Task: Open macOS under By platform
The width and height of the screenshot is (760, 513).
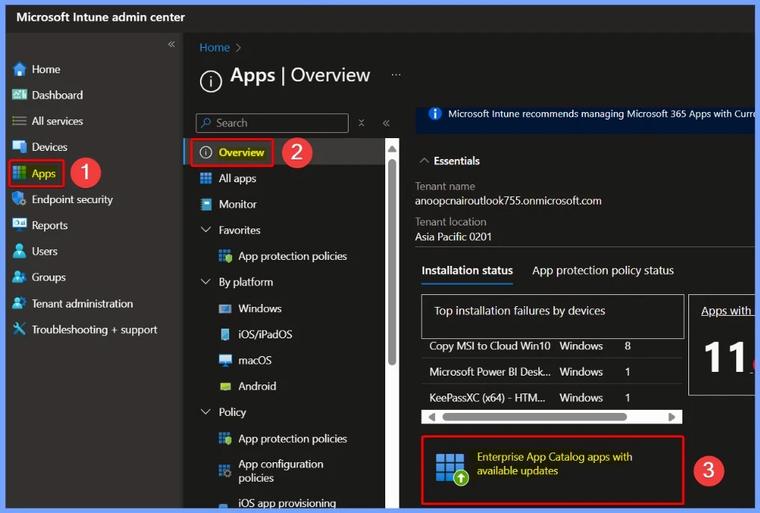Action: (x=255, y=360)
